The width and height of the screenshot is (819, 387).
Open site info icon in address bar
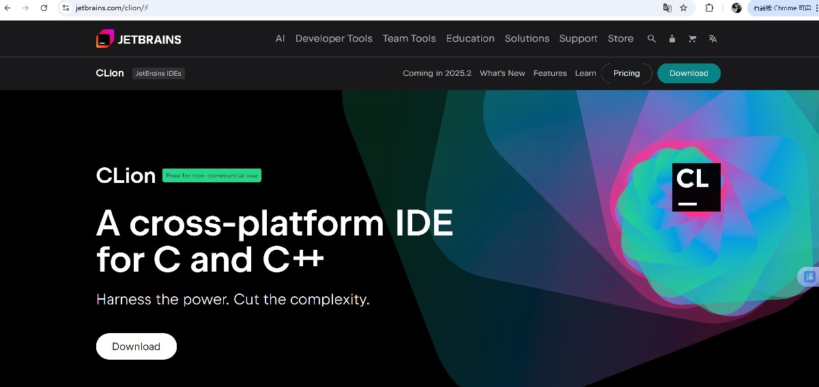click(66, 8)
